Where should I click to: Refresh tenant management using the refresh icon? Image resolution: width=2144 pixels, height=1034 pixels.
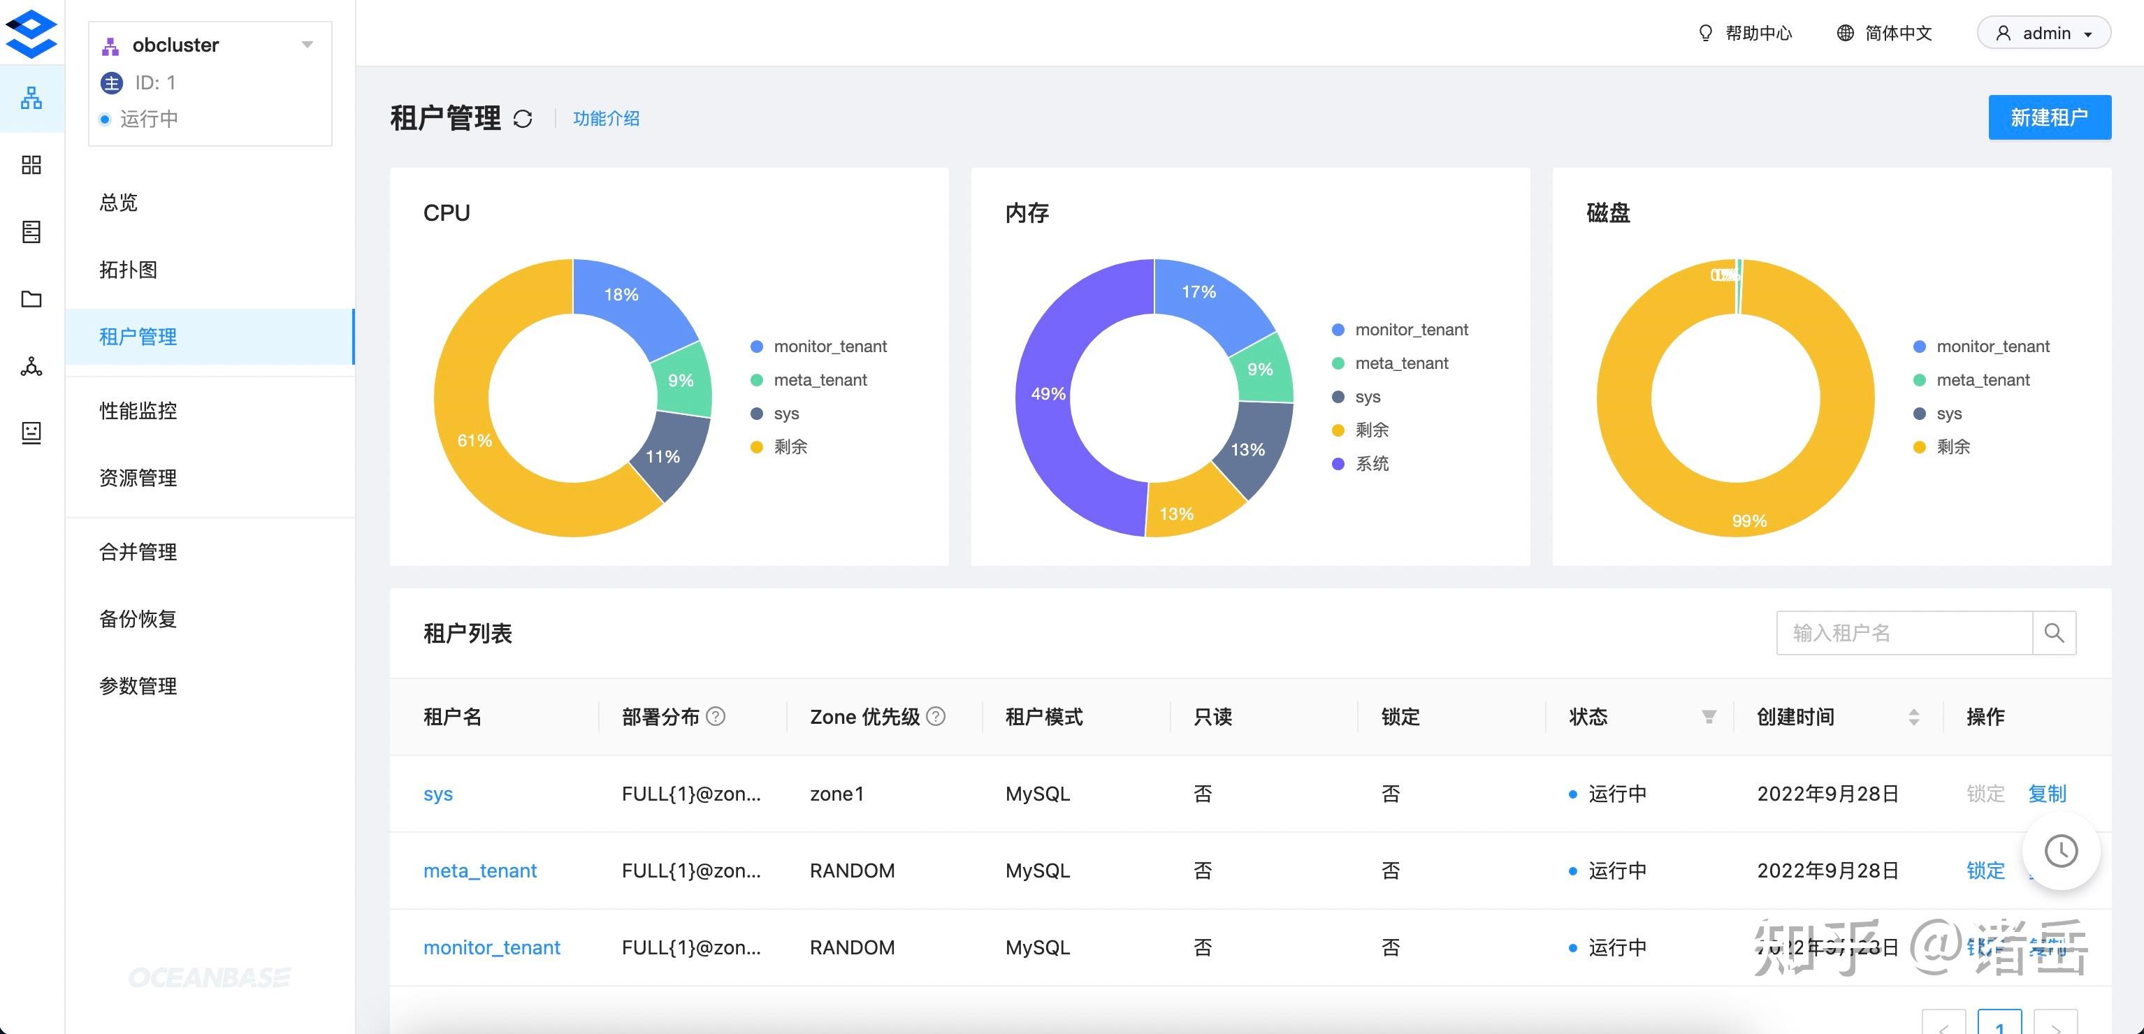tap(523, 118)
